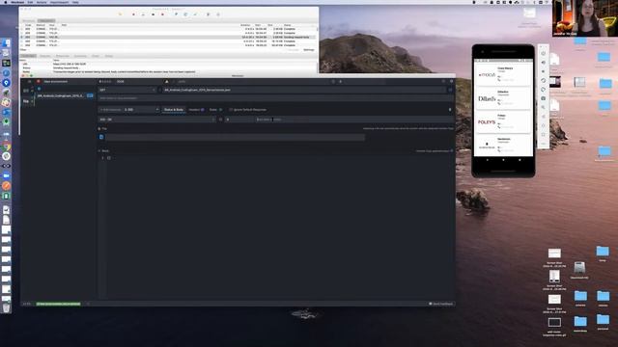
Task: Select the File radio option in Mockoon
Action: click(x=99, y=128)
